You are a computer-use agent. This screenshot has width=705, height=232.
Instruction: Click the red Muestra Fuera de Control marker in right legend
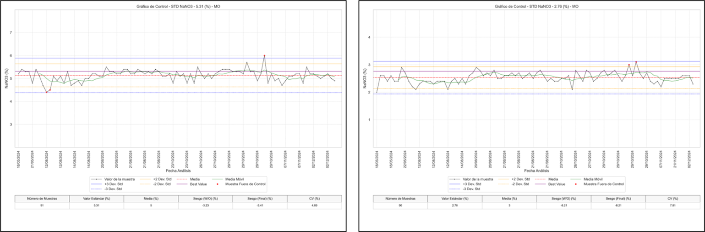point(576,184)
